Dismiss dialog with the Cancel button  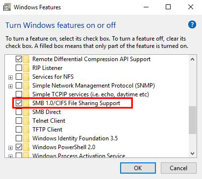point(178,168)
